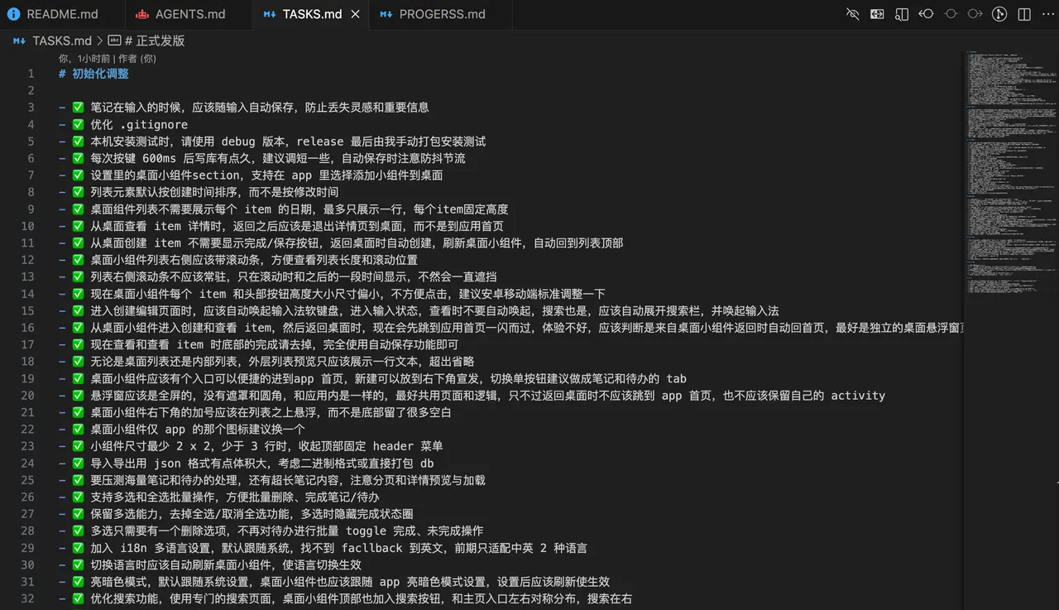Click the heading '初始化调整' on line 1

tap(100, 73)
